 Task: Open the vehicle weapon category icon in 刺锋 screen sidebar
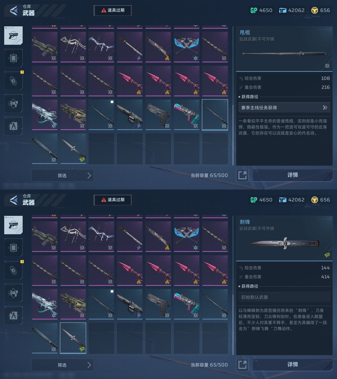coord(13,293)
